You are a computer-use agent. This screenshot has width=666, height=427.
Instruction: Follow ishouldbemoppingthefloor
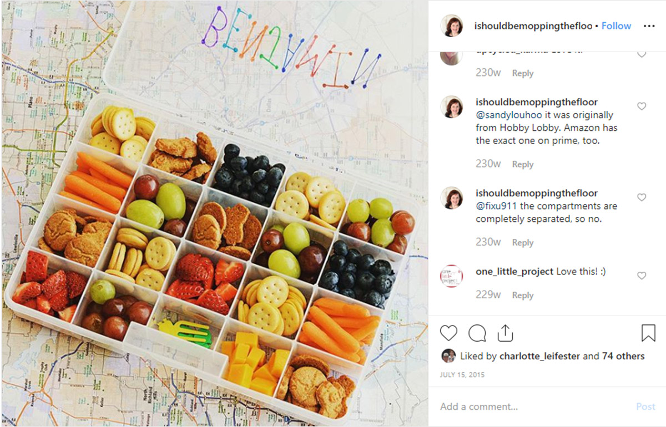(617, 26)
